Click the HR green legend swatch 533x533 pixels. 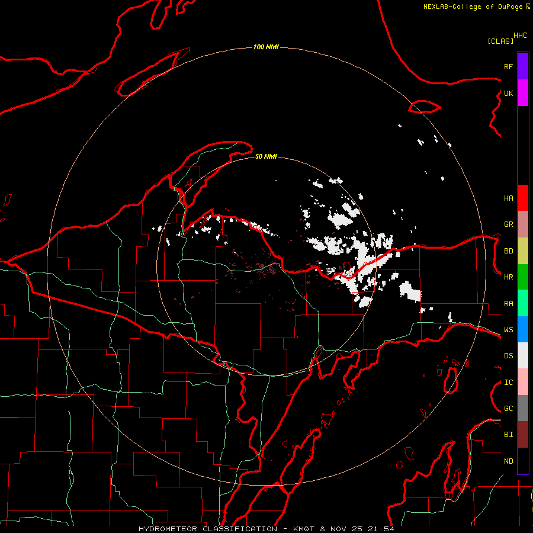pos(523,277)
